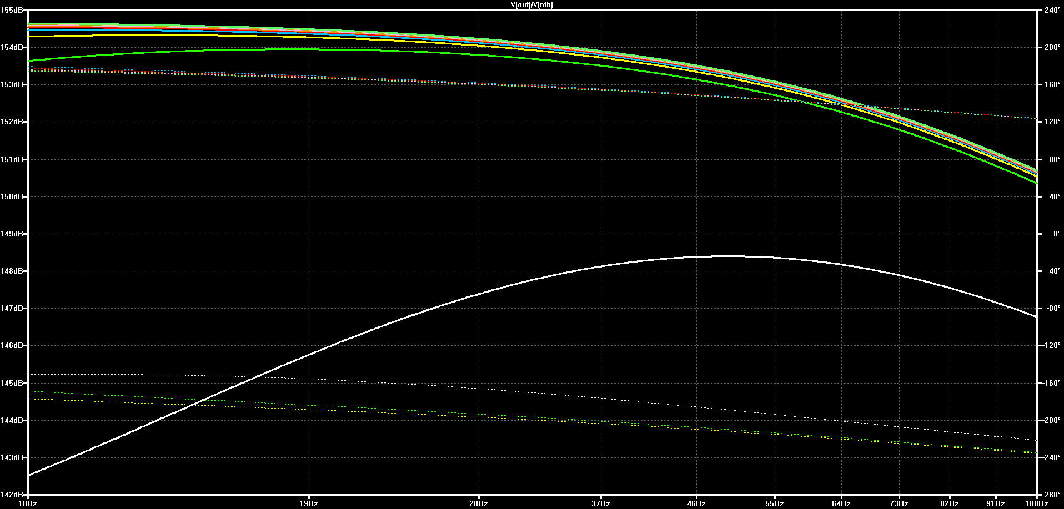Select the 64Hz frequency tick label
Screen dimensions: 1064x509
click(841, 503)
